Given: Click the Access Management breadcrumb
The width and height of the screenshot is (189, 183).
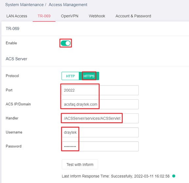Looking at the screenshot, I should (68, 5).
